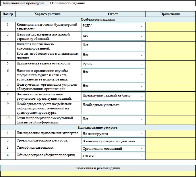
Task: Click 'Необходимость учета воздействия информационных технологий' text
Action: 44,106
